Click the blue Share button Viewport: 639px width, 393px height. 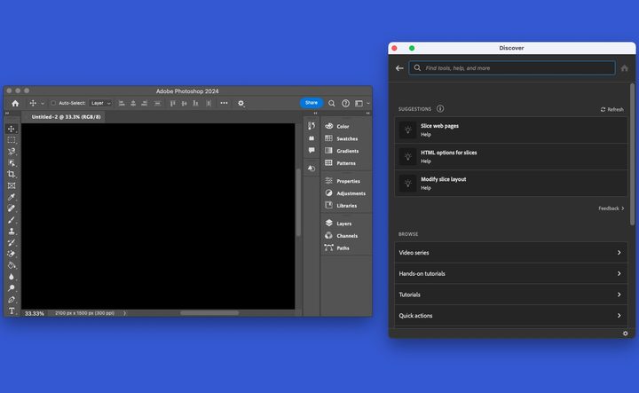tap(312, 103)
